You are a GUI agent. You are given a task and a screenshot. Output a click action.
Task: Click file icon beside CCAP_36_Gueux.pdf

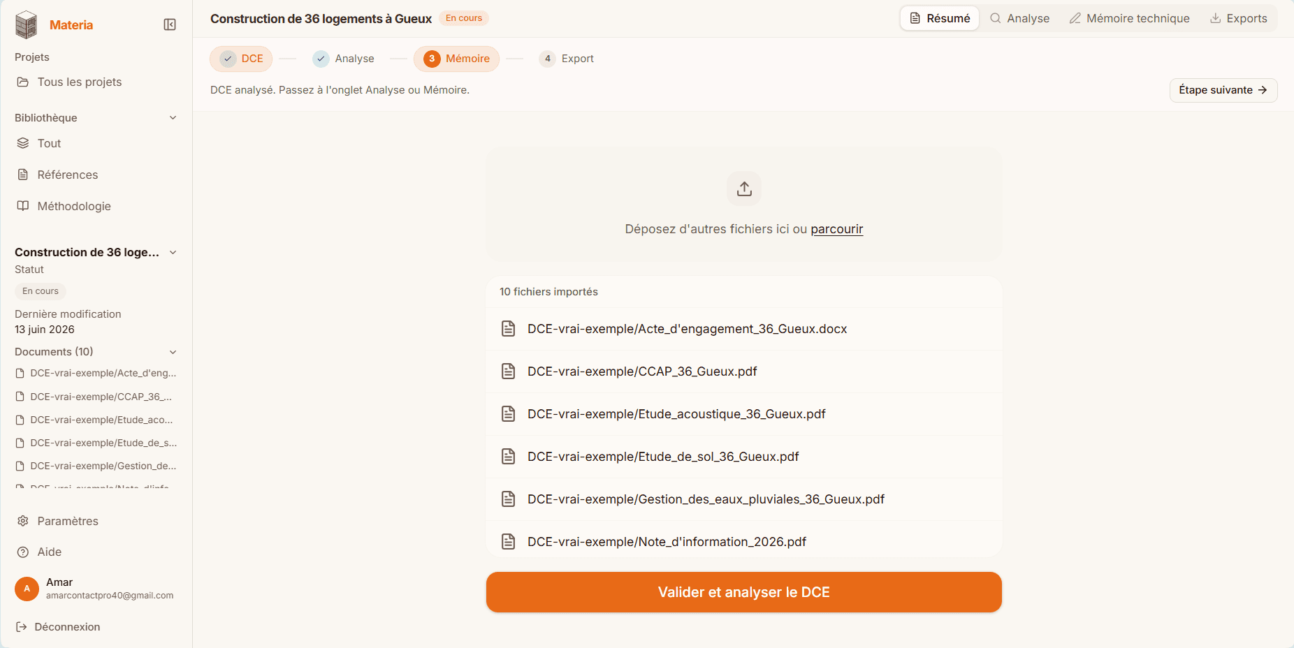point(509,371)
